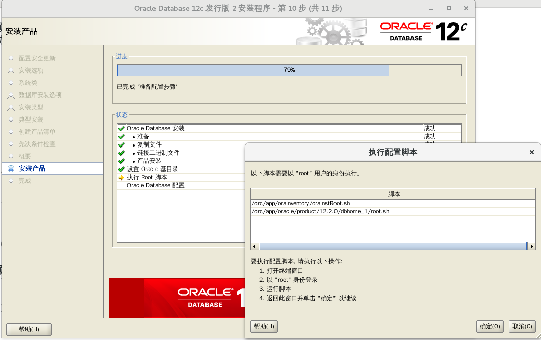
Task: Click 成功 status of 准备 row
Action: (x=430, y=136)
